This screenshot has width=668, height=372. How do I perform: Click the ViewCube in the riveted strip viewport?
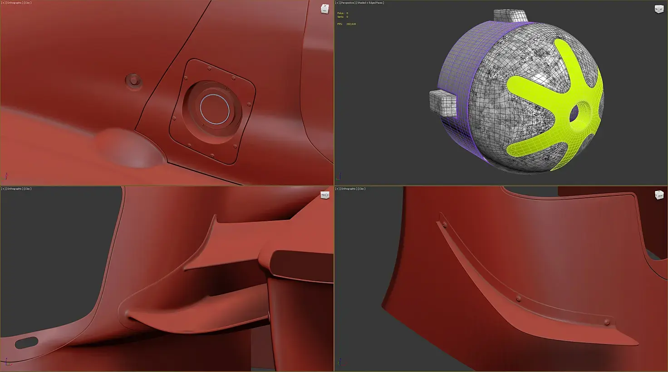[x=659, y=195]
